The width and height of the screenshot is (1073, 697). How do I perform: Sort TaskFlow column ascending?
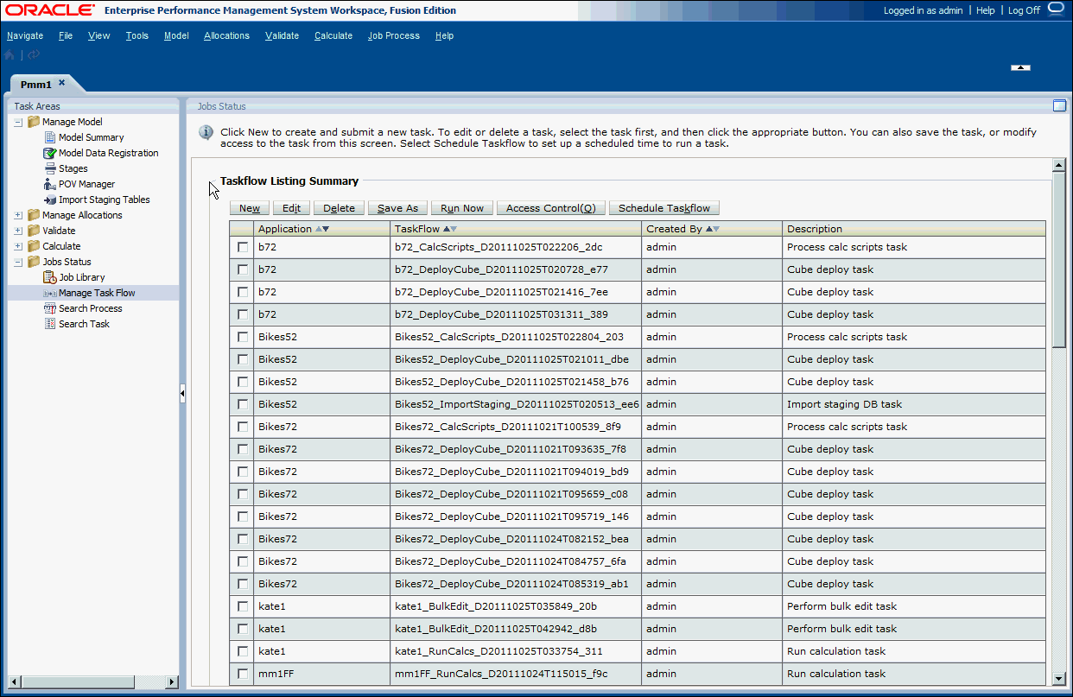click(446, 229)
